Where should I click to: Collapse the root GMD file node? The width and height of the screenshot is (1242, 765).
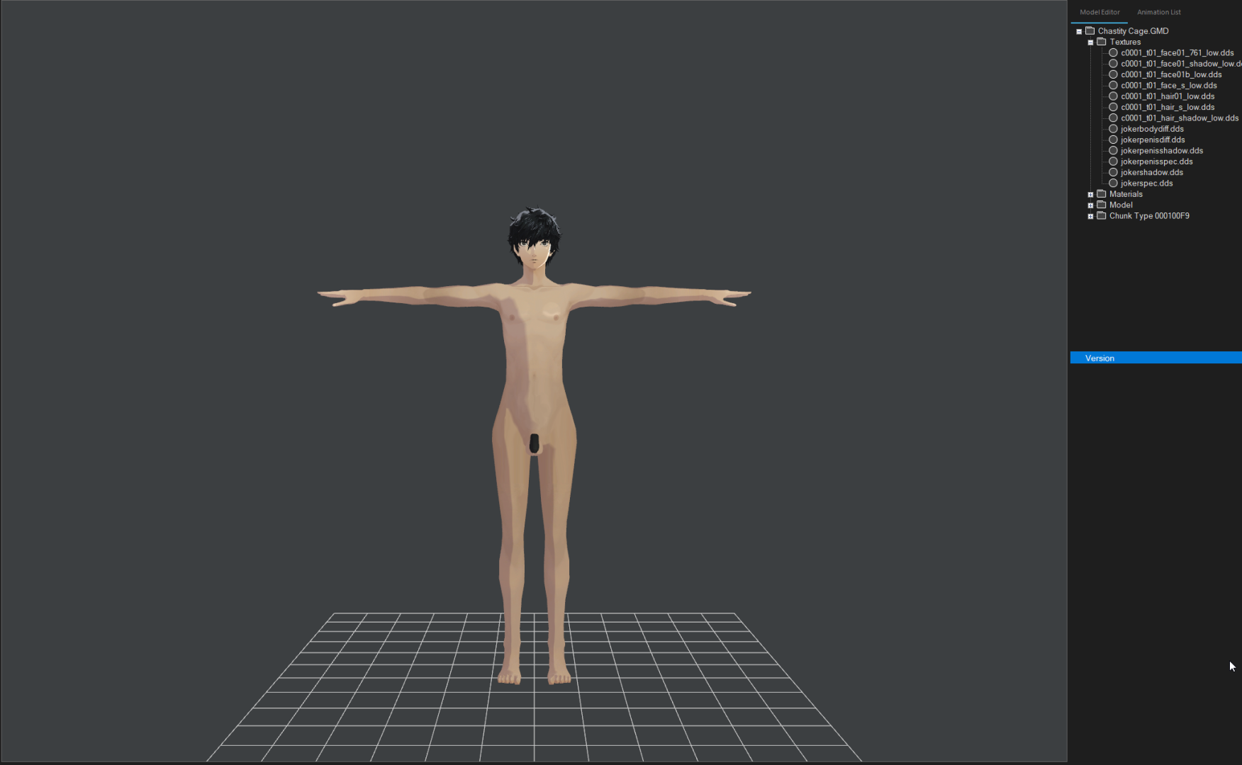(1079, 31)
